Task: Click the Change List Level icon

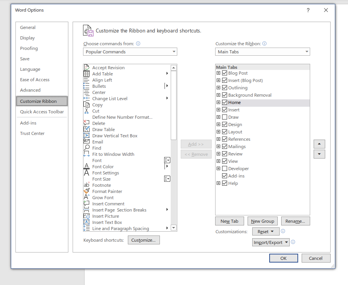Action: tap(87, 98)
